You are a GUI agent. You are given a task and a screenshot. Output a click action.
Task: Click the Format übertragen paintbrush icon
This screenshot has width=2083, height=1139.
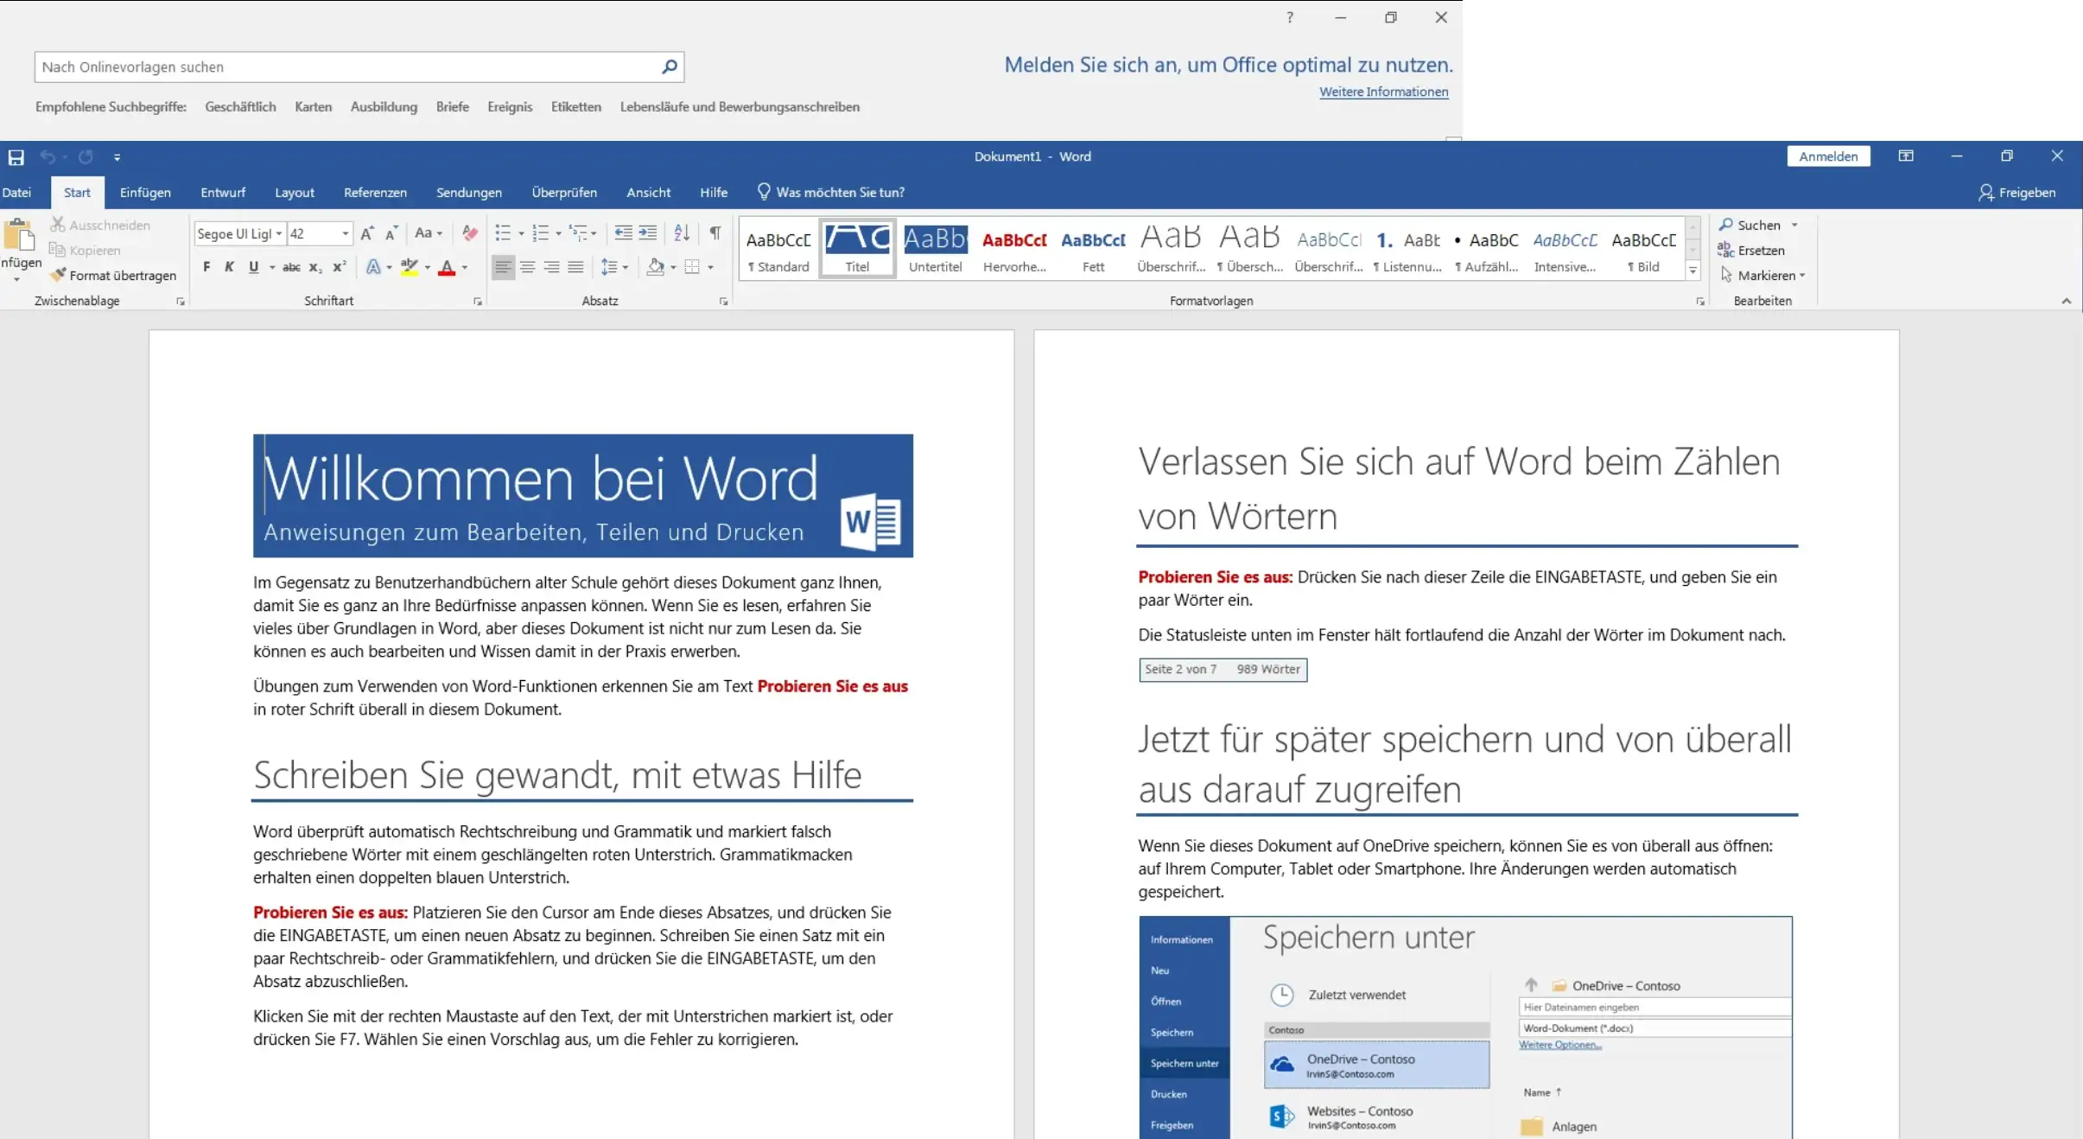tap(58, 275)
